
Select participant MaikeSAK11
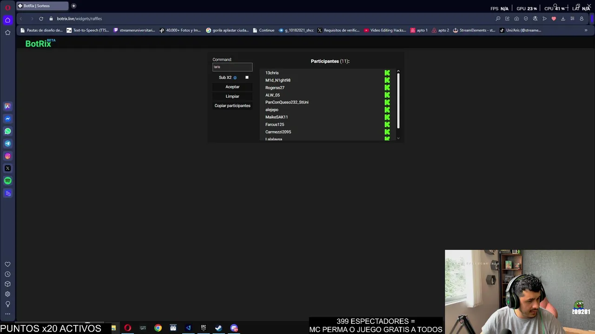[277, 117]
